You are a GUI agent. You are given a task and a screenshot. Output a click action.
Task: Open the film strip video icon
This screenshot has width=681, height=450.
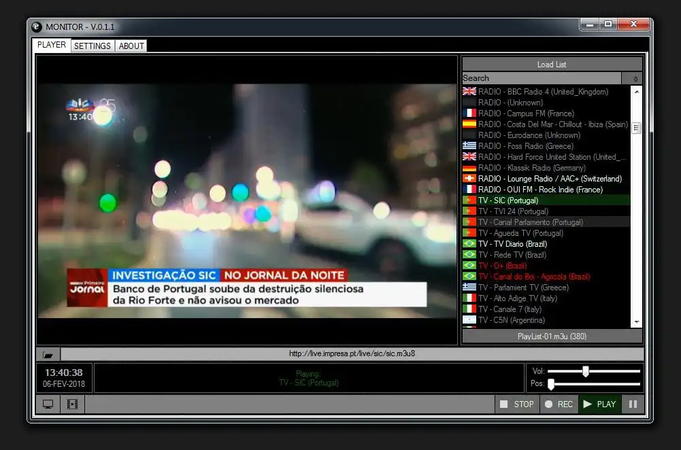(73, 404)
